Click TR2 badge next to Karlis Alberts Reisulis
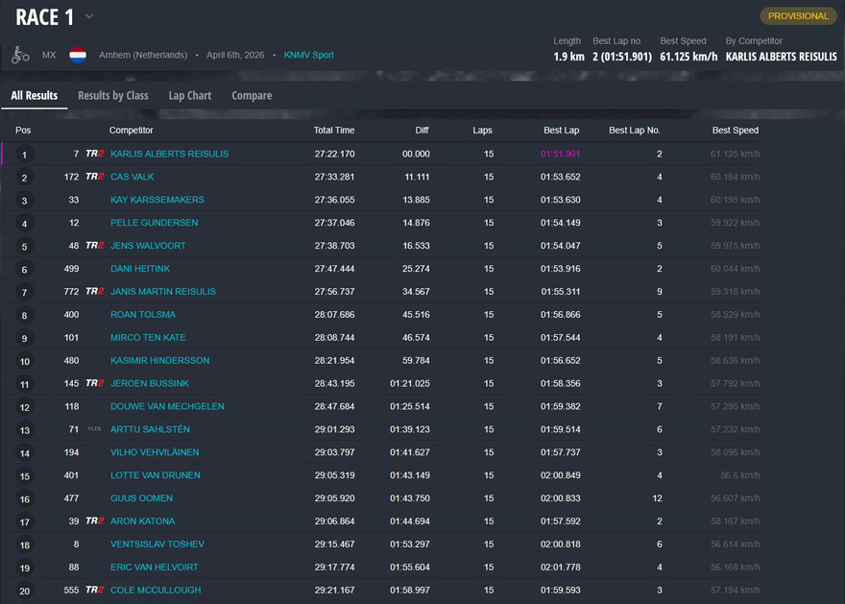The height and width of the screenshot is (604, 845). [94, 154]
